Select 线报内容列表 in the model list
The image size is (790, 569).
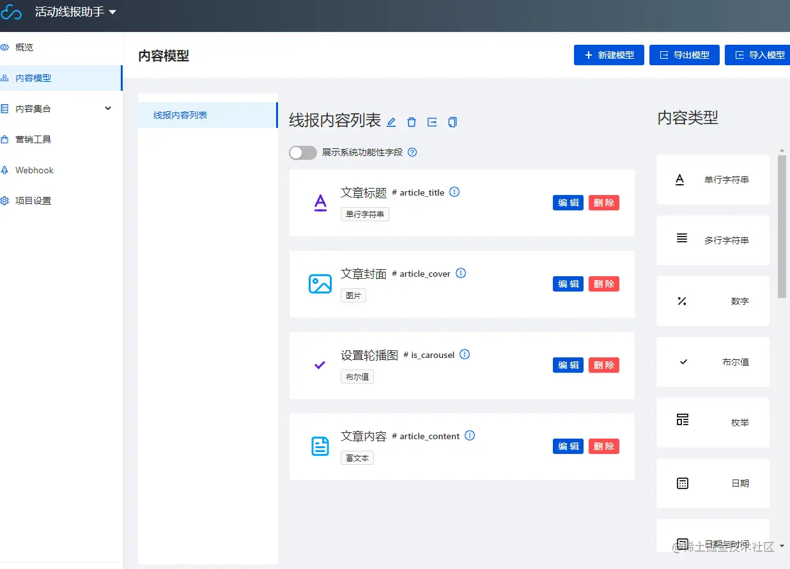[x=208, y=115]
